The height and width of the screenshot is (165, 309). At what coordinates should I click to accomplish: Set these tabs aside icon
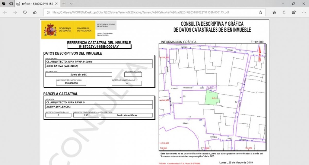tap(11, 4)
